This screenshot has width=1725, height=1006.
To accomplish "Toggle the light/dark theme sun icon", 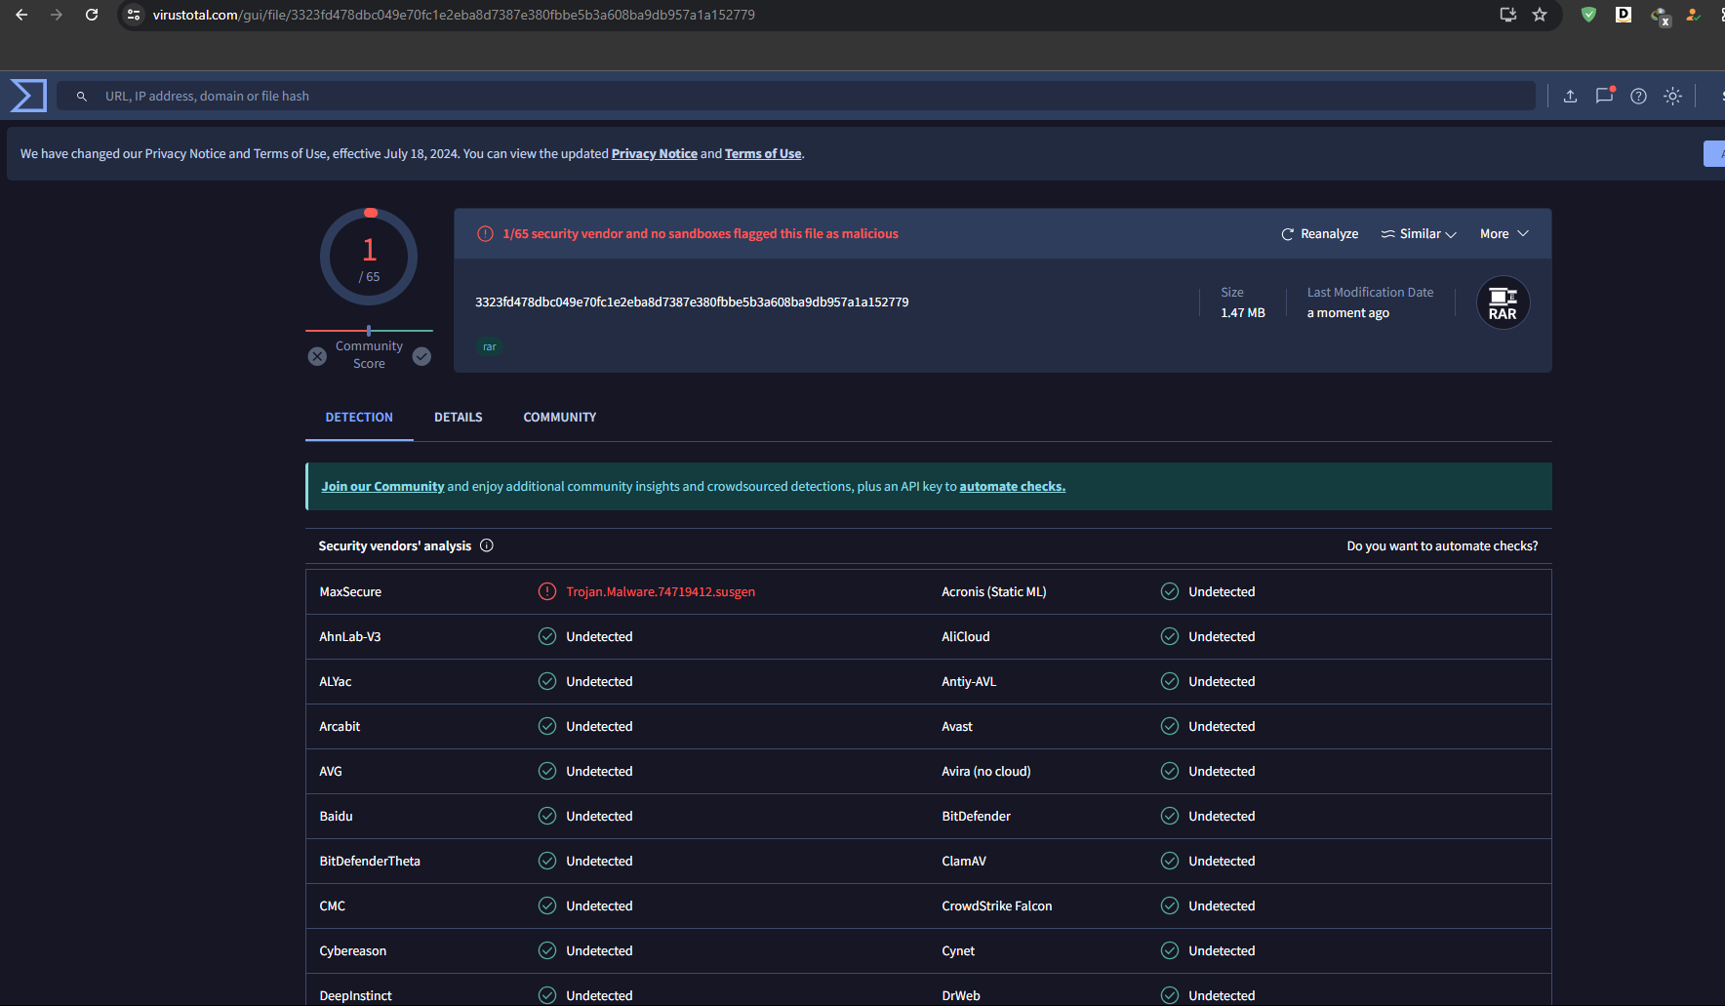I will 1672,96.
